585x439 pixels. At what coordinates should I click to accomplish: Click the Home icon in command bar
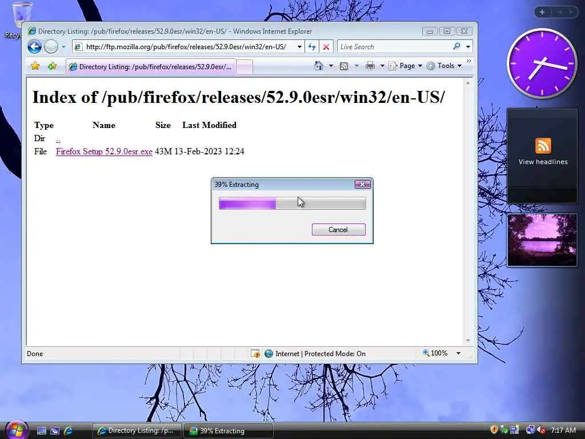click(x=319, y=66)
